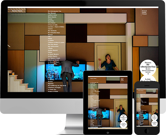The width and height of the screenshot is (166, 135).
Task: Open the Strauss Die schweigsame Frau circle badge on monitor
Action: 148,68
